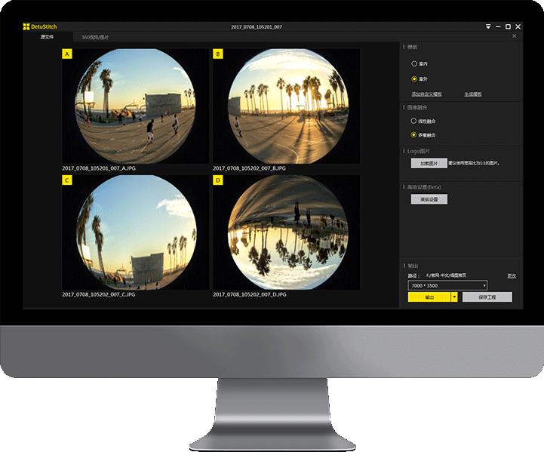This screenshot has height=452, width=544.
Task: Maximize the DetuStitch window
Action: pos(508,26)
